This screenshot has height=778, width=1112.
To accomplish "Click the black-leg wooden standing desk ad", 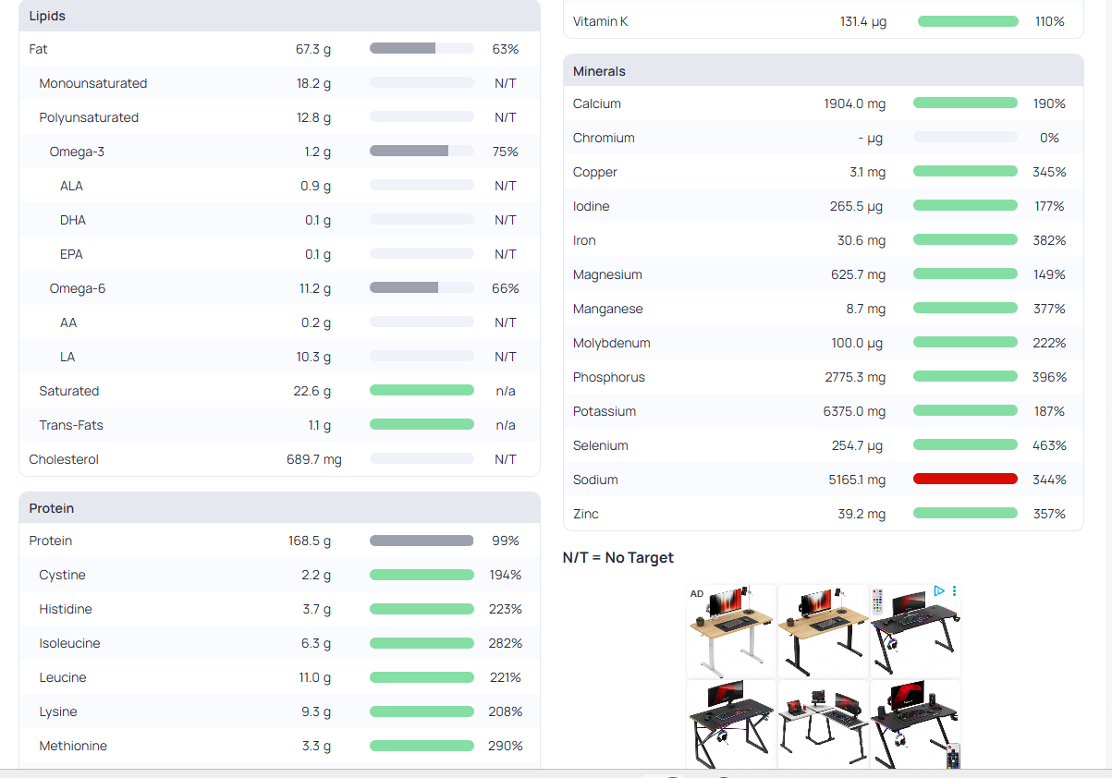I will pyautogui.click(x=823, y=631).
